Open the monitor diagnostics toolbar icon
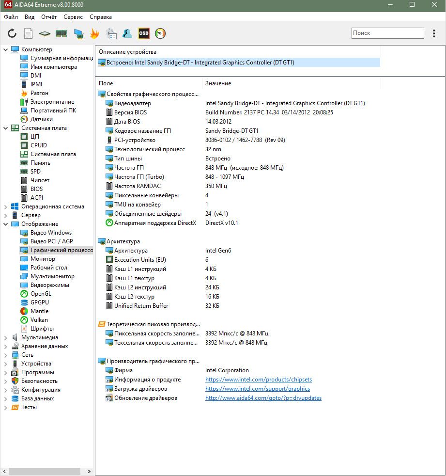446x476 pixels. pyautogui.click(x=78, y=33)
